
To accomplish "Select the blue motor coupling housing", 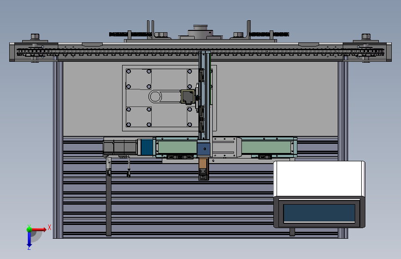I will pyautogui.click(x=147, y=147).
